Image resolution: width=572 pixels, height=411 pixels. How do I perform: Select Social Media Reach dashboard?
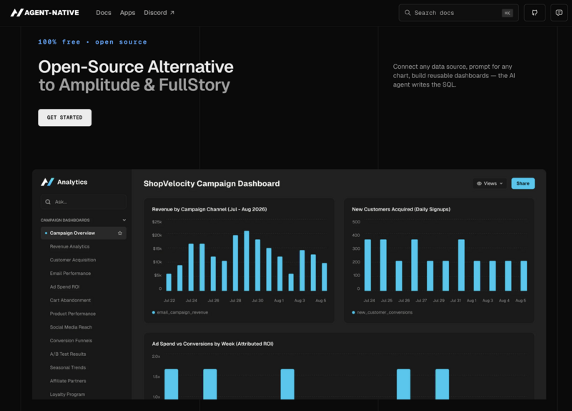[x=71, y=327]
